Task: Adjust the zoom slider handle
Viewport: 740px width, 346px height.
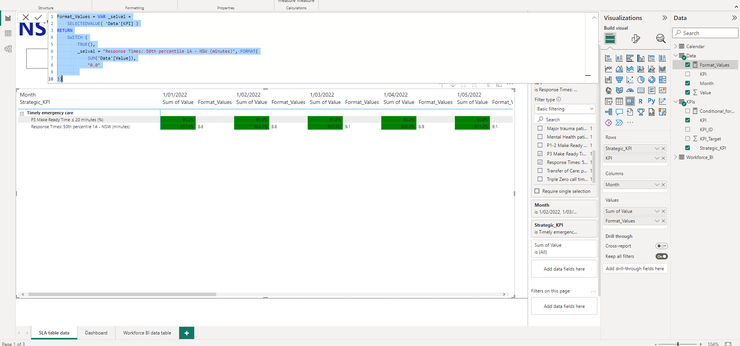Action: pos(678,344)
